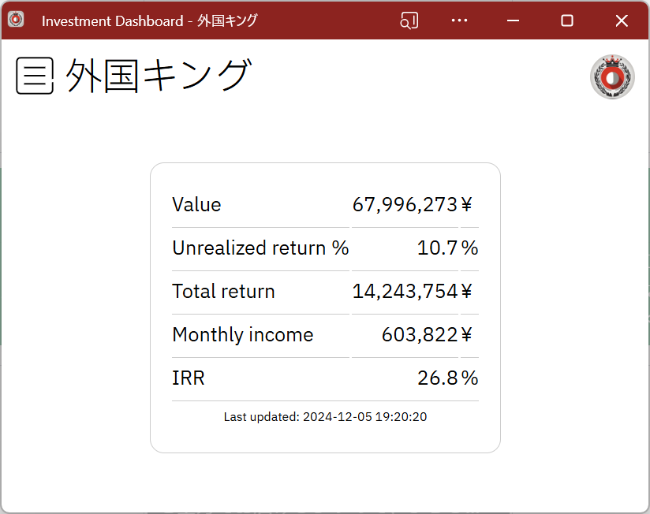Select the Total return row label

(x=223, y=292)
